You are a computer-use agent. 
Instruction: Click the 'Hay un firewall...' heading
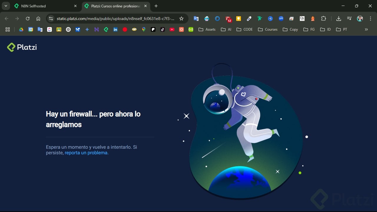pyautogui.click(x=93, y=119)
